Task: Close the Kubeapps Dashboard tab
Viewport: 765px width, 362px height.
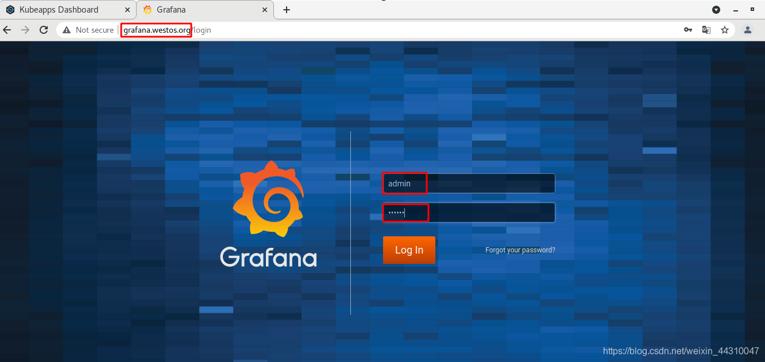Action: click(x=127, y=10)
